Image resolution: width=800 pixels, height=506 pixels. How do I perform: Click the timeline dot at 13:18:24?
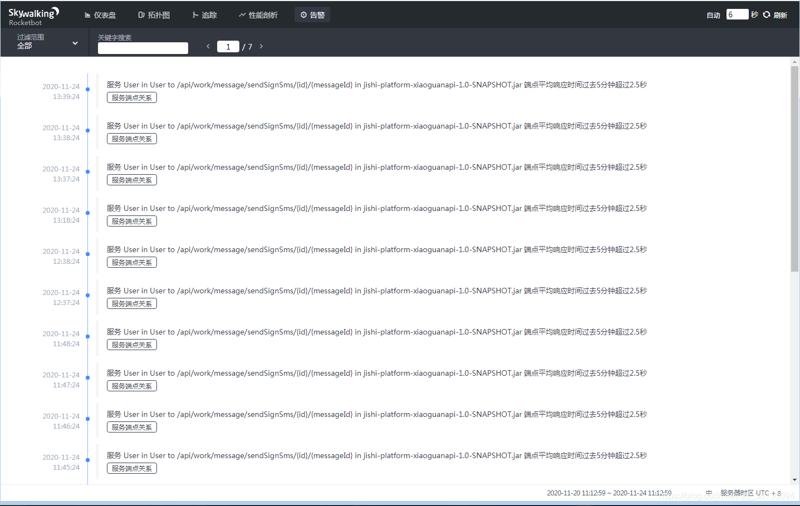[87, 213]
